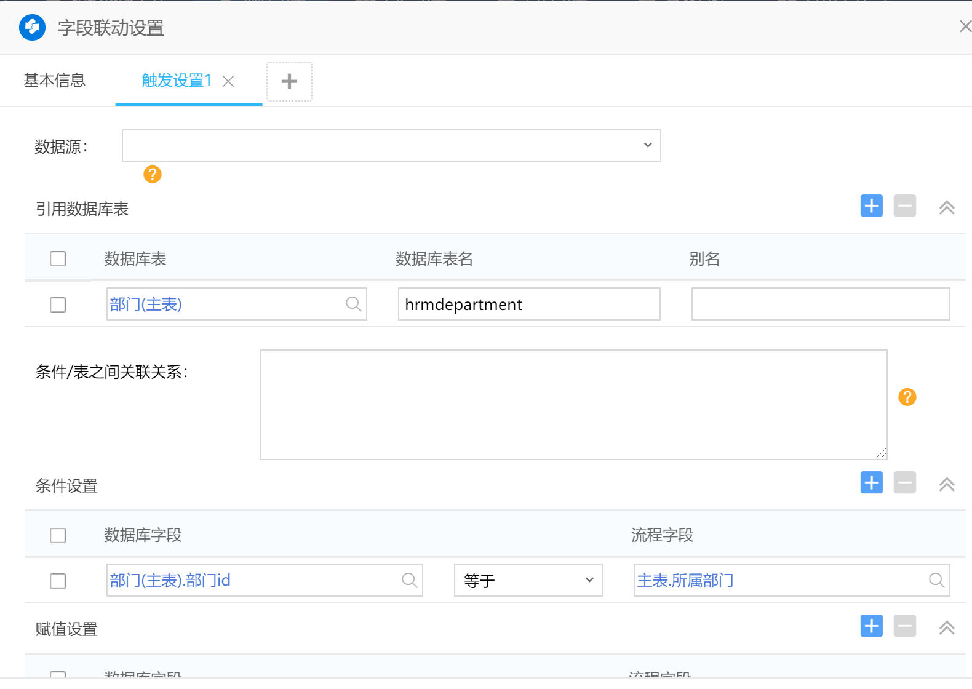The height and width of the screenshot is (689, 972).
Task: Add a new row in 赋值设置
Action: point(871,626)
